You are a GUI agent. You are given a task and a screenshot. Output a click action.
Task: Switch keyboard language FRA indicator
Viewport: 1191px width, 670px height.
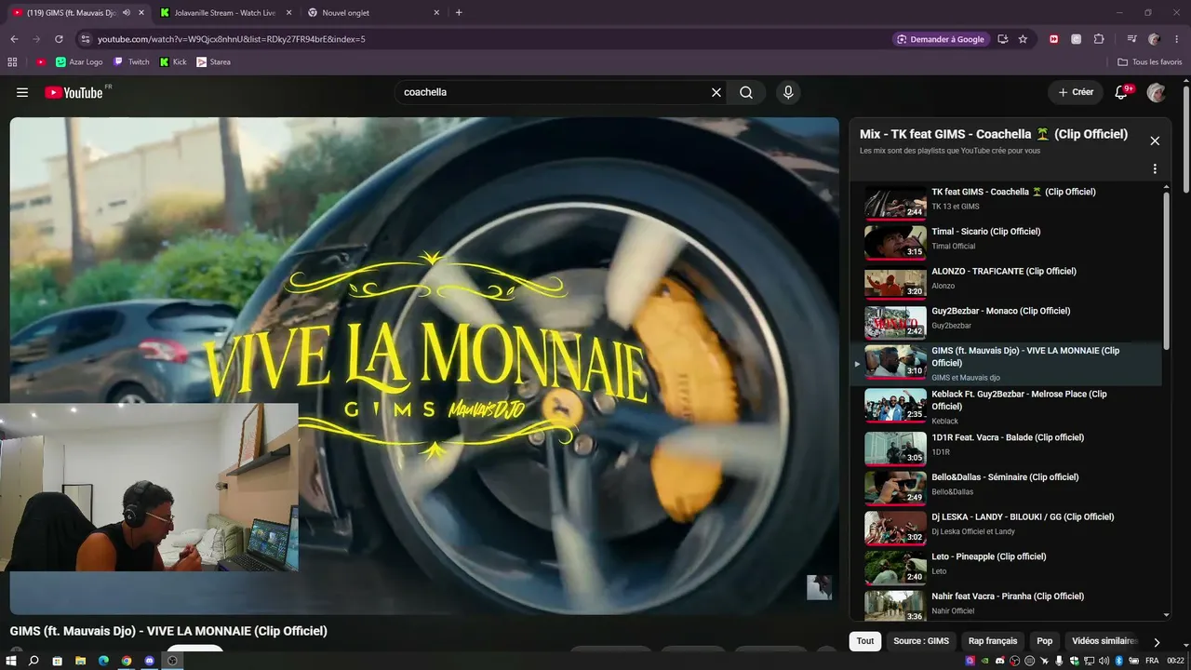pos(1152,661)
